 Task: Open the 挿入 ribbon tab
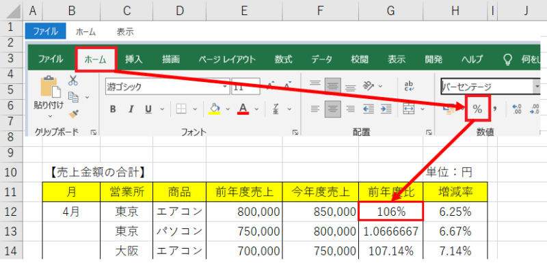click(x=134, y=59)
